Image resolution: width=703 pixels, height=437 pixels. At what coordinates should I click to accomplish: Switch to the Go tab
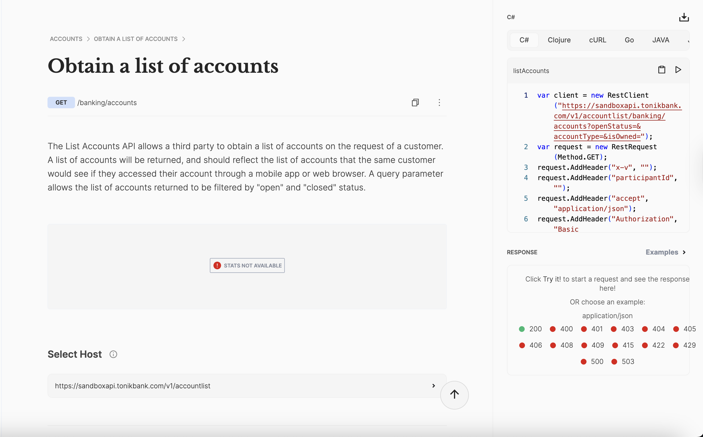(629, 40)
